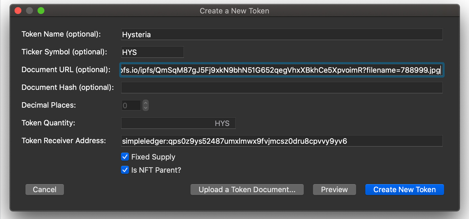The image size is (469, 219).
Task: Maximize the window with the green button
Action: [41, 11]
